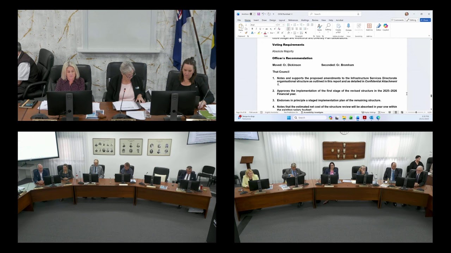The height and width of the screenshot is (253, 451).
Task: Click the Save icon in title bar
Action: (x=259, y=14)
